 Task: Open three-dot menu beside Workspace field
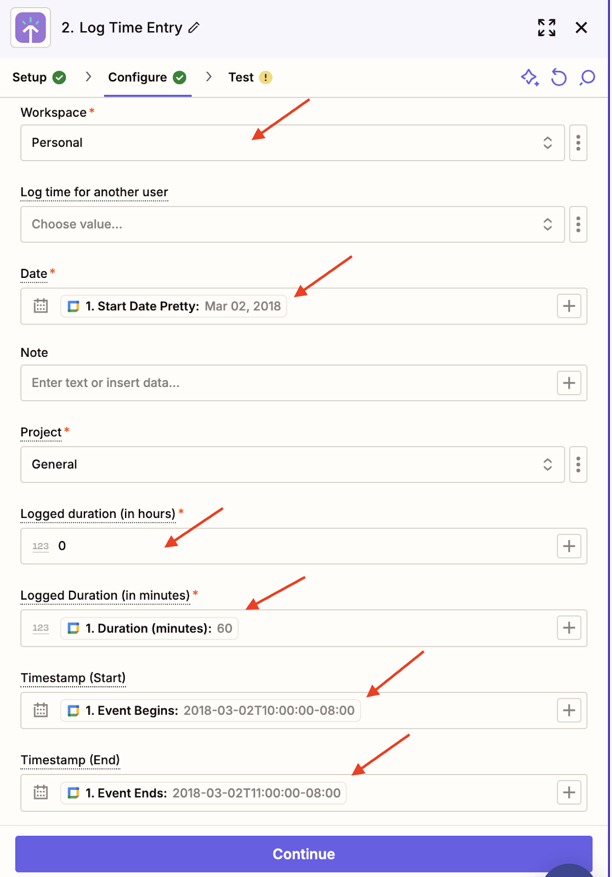[578, 143]
